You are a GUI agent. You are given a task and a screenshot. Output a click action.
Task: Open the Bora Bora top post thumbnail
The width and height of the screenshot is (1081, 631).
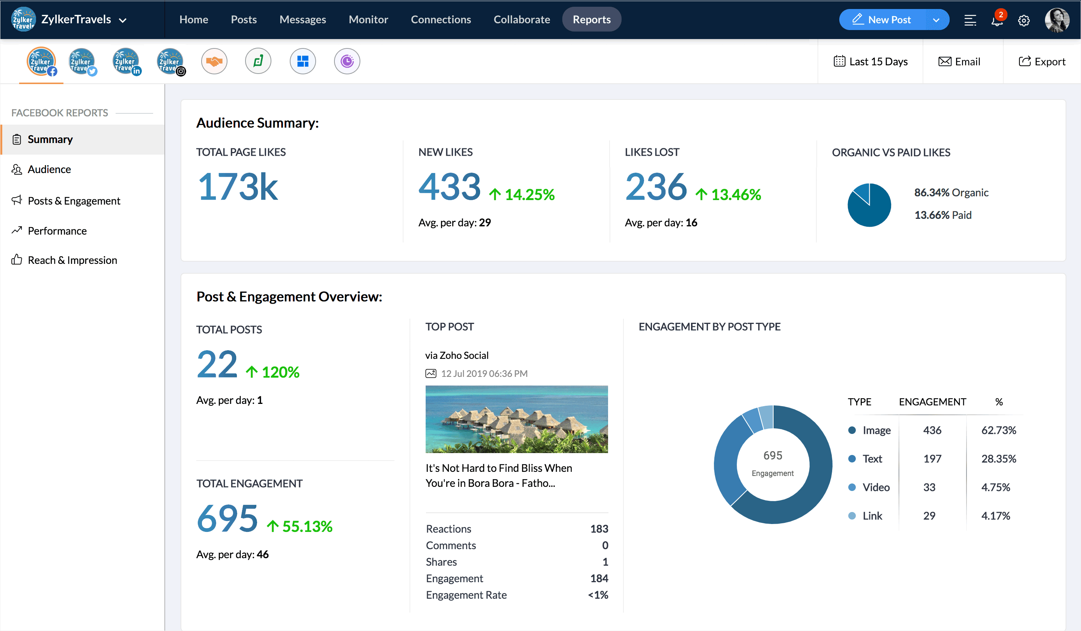click(x=516, y=419)
